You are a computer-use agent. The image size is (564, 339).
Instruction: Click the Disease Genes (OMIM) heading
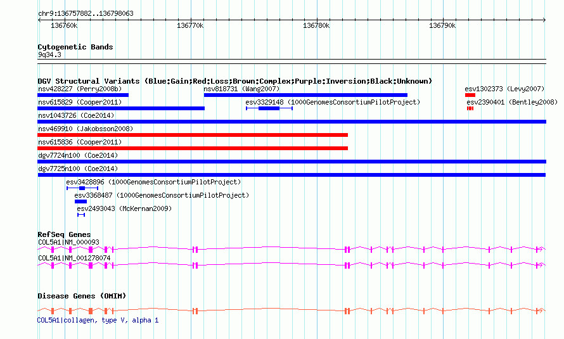pos(82,296)
